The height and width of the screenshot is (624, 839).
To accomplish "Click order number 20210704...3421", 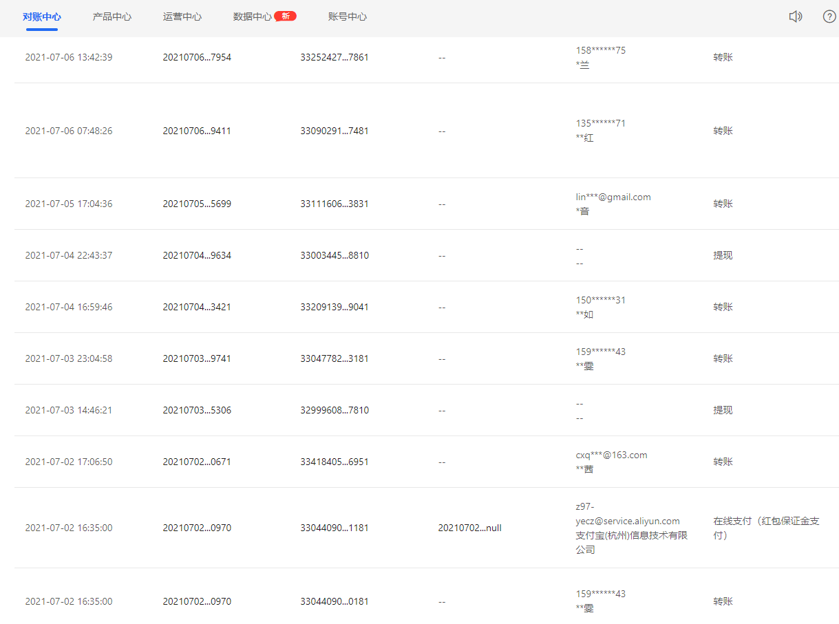I will (197, 307).
